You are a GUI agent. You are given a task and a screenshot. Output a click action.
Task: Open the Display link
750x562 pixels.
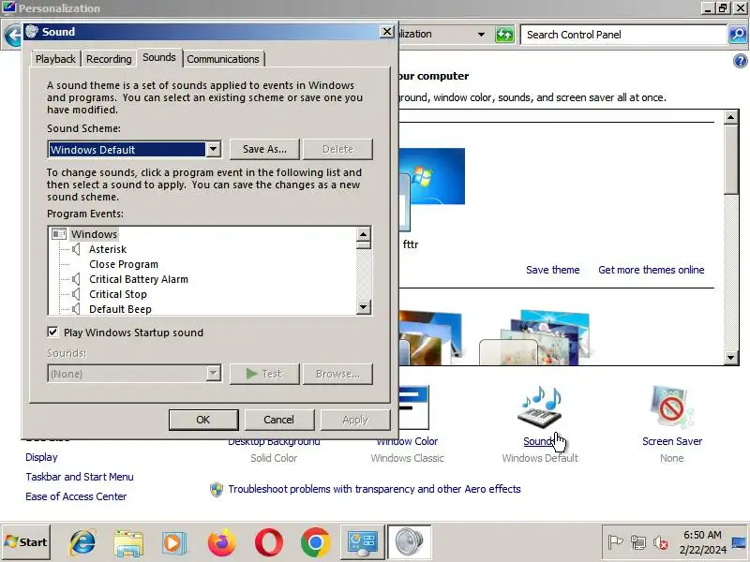(41, 457)
